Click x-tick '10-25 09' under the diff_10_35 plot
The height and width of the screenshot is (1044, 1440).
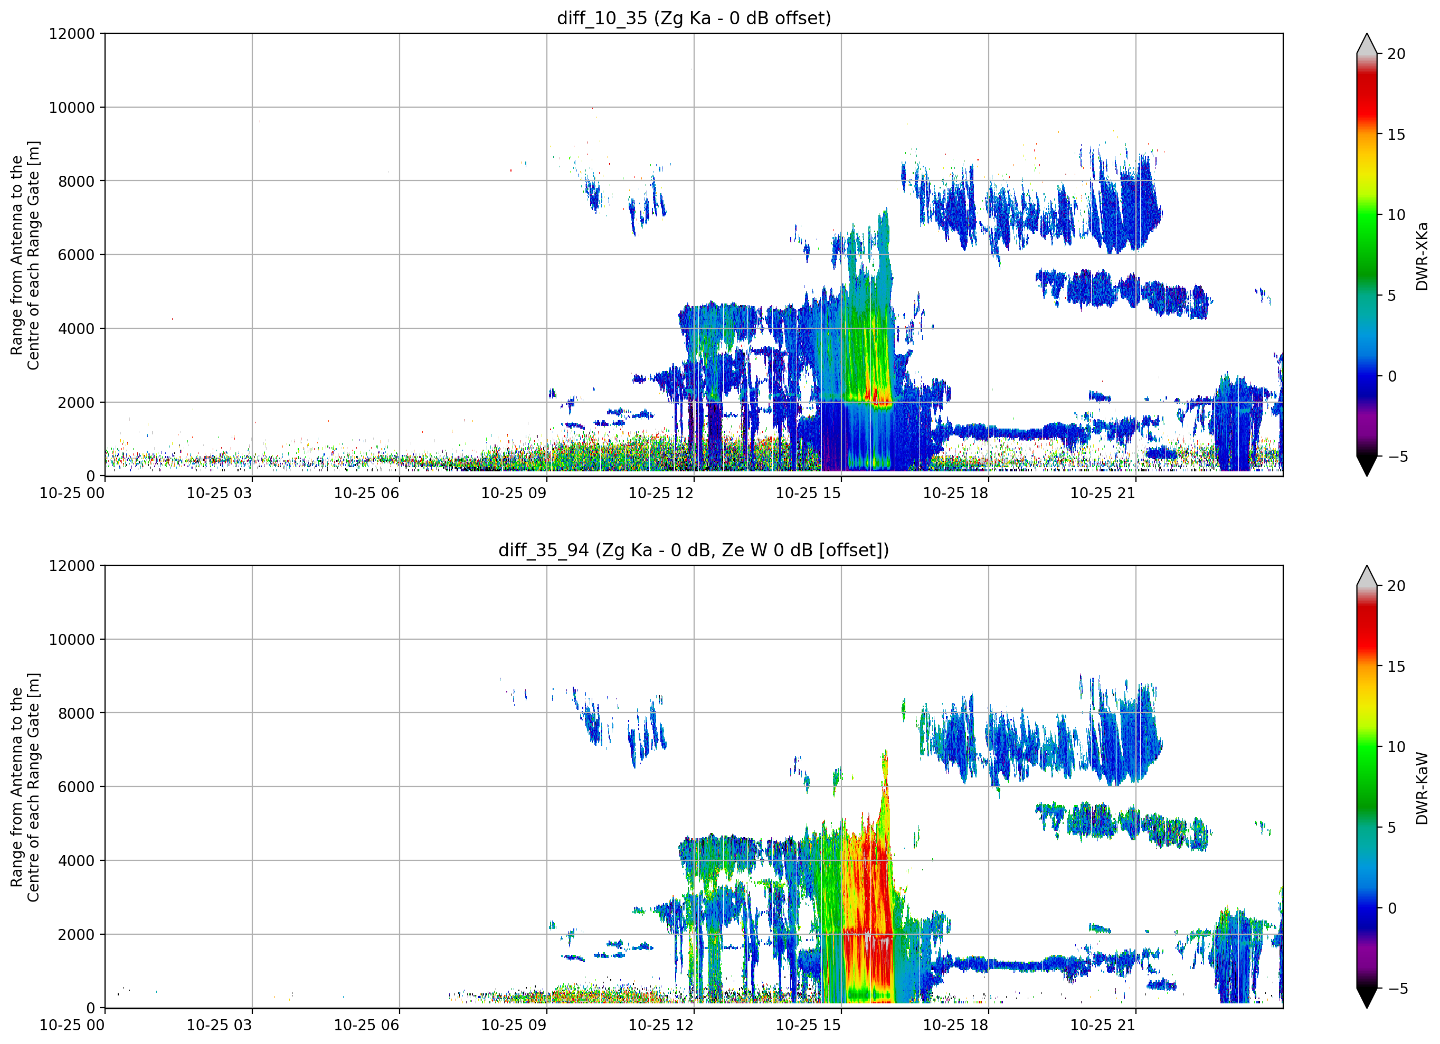click(514, 493)
